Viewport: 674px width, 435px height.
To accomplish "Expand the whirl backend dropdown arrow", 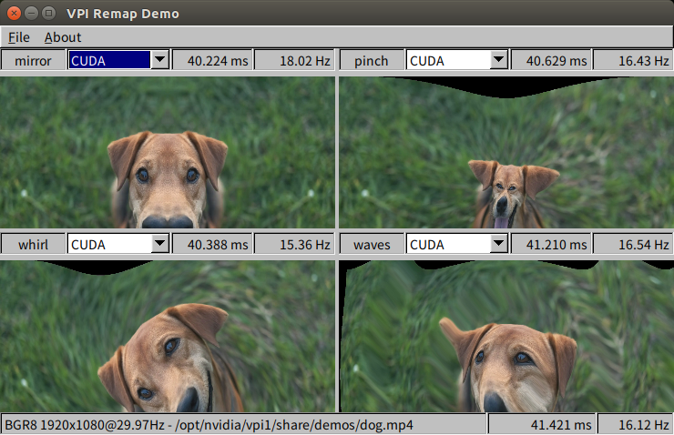I will pyautogui.click(x=160, y=244).
